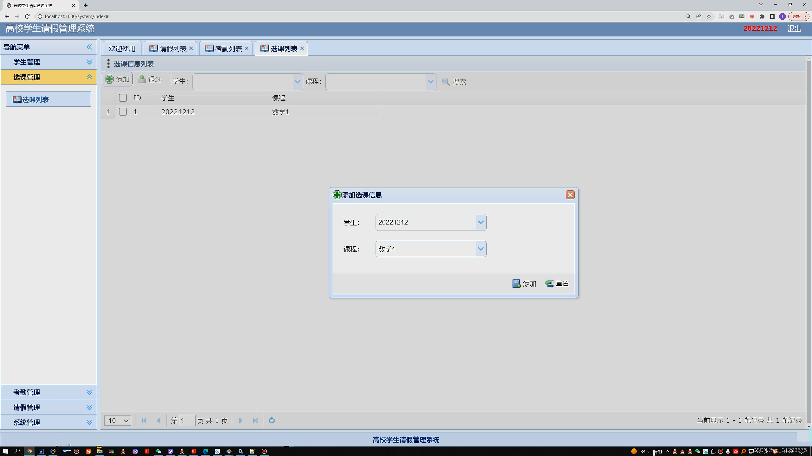Click the 重置 reset button in dialog

point(557,283)
